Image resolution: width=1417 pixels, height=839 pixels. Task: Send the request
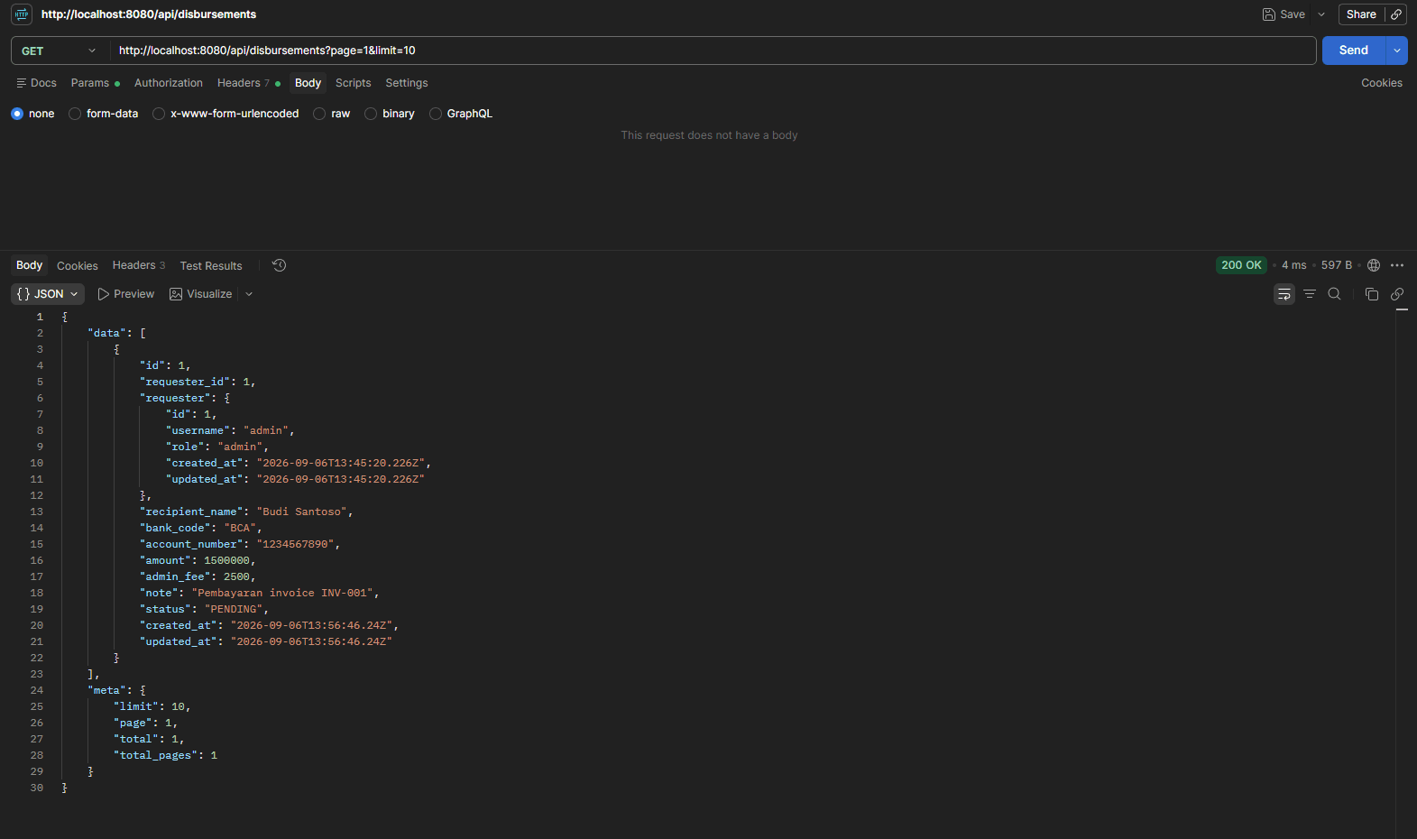(x=1353, y=51)
